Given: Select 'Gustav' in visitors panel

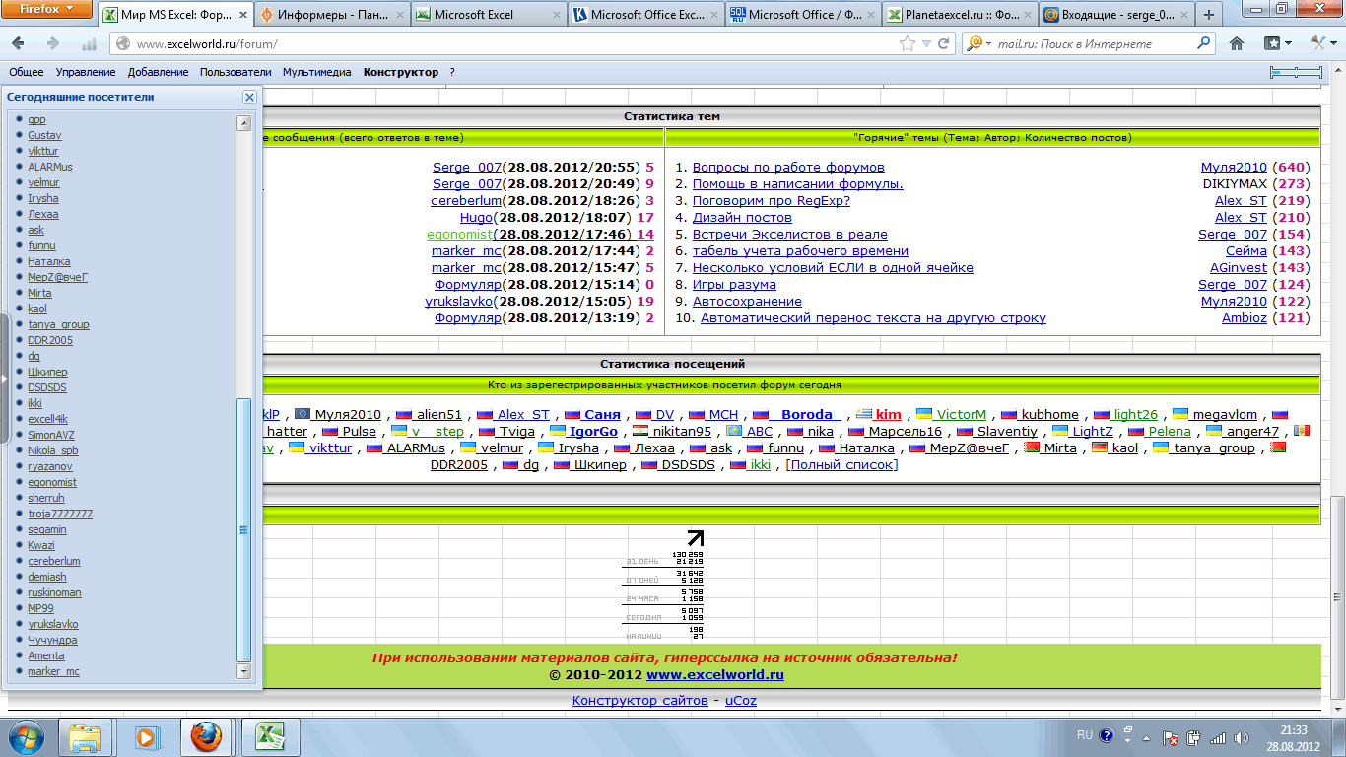Looking at the screenshot, I should coord(44,135).
